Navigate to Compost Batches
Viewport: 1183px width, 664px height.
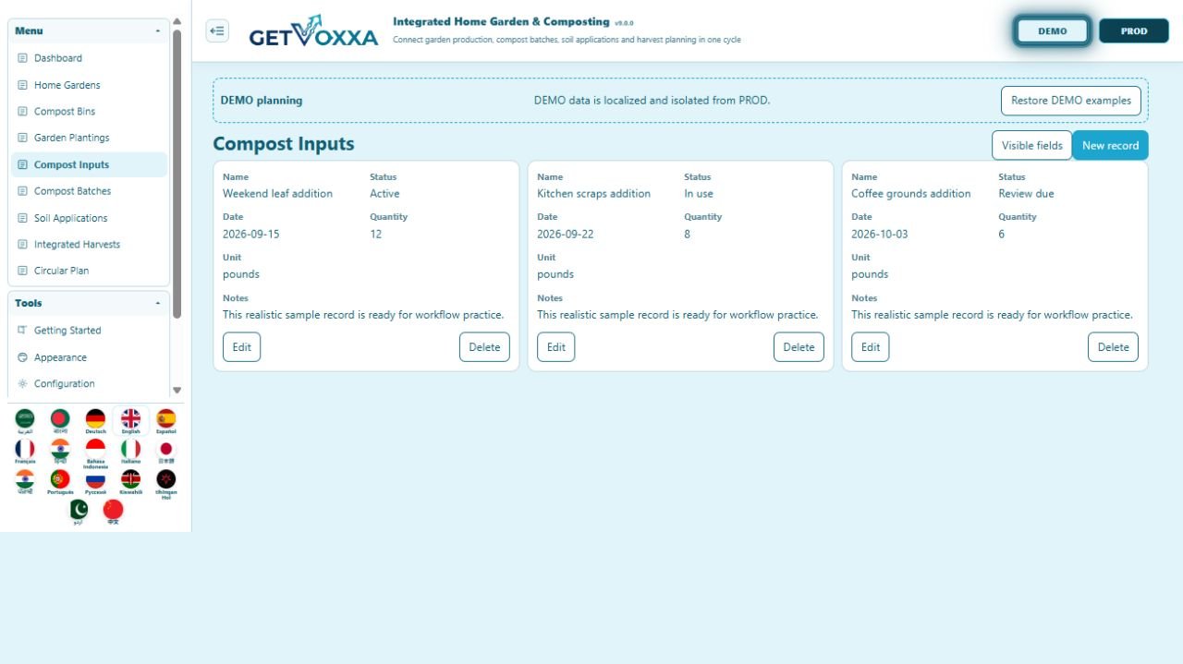pyautogui.click(x=89, y=191)
